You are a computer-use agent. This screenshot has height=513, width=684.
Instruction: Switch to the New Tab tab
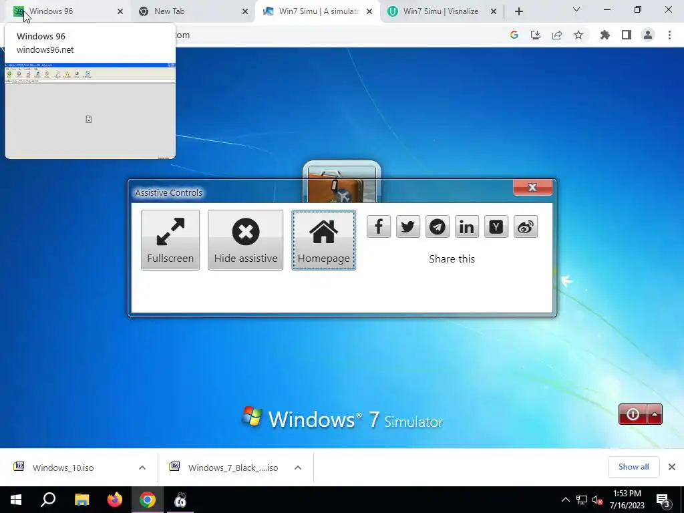click(x=192, y=11)
